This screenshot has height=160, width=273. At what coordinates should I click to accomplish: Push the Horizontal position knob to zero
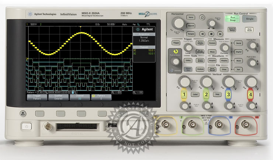pos(212,23)
